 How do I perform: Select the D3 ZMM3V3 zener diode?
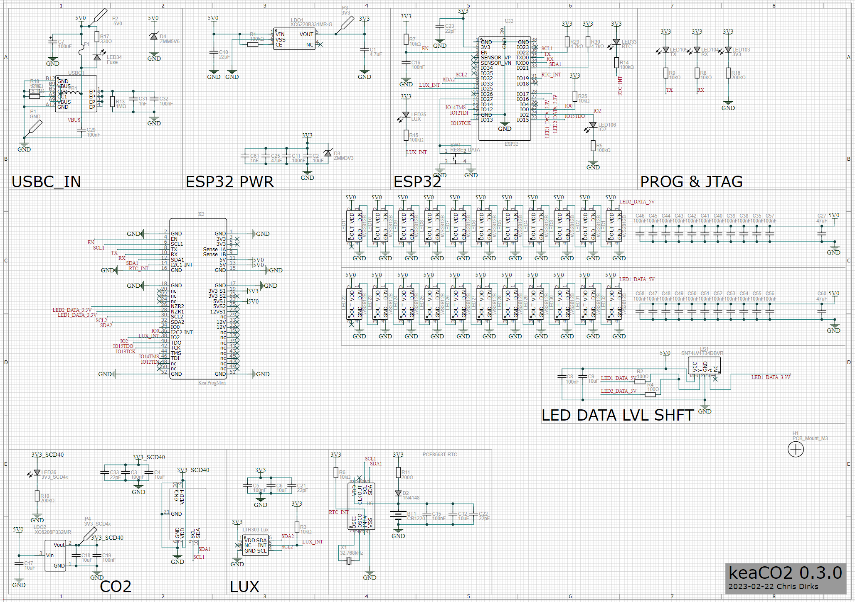328,153
